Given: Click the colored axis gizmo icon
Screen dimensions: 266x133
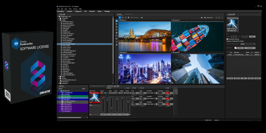Looking at the screenshot, I should point(139,18).
